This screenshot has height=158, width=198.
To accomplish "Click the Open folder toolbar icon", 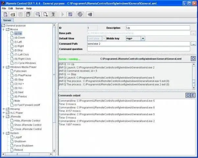I will 13,14.
